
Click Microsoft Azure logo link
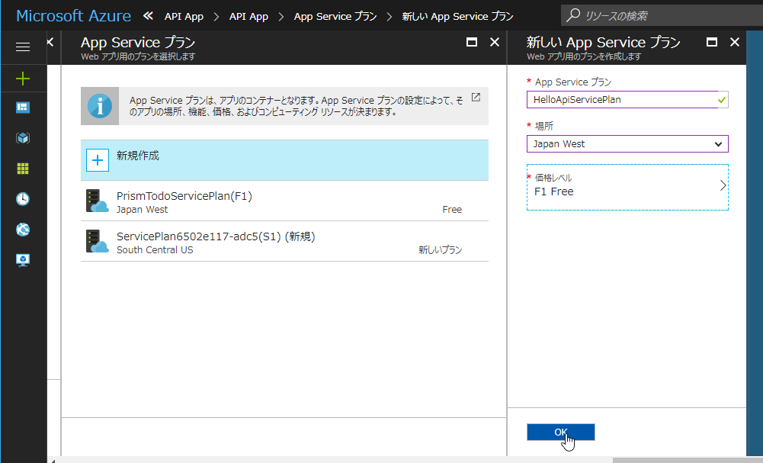[x=73, y=16]
